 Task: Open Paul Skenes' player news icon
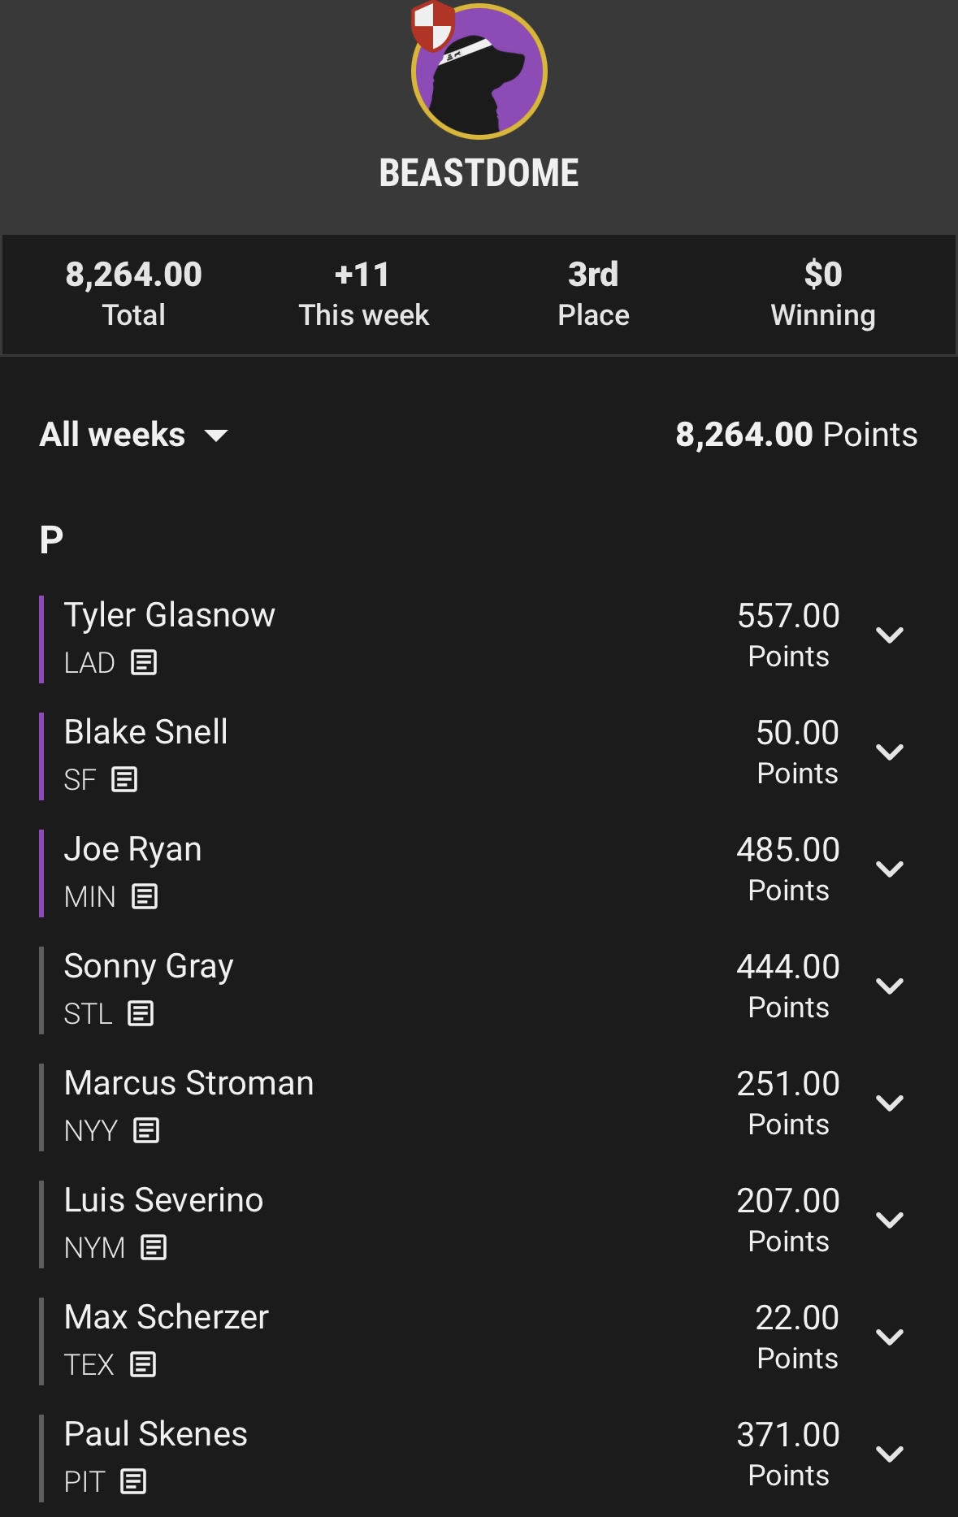point(133,1482)
